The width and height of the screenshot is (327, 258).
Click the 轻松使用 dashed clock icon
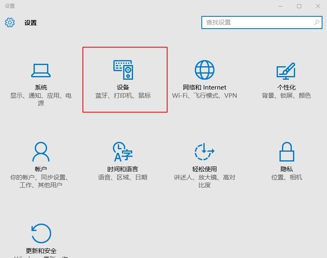coord(205,152)
